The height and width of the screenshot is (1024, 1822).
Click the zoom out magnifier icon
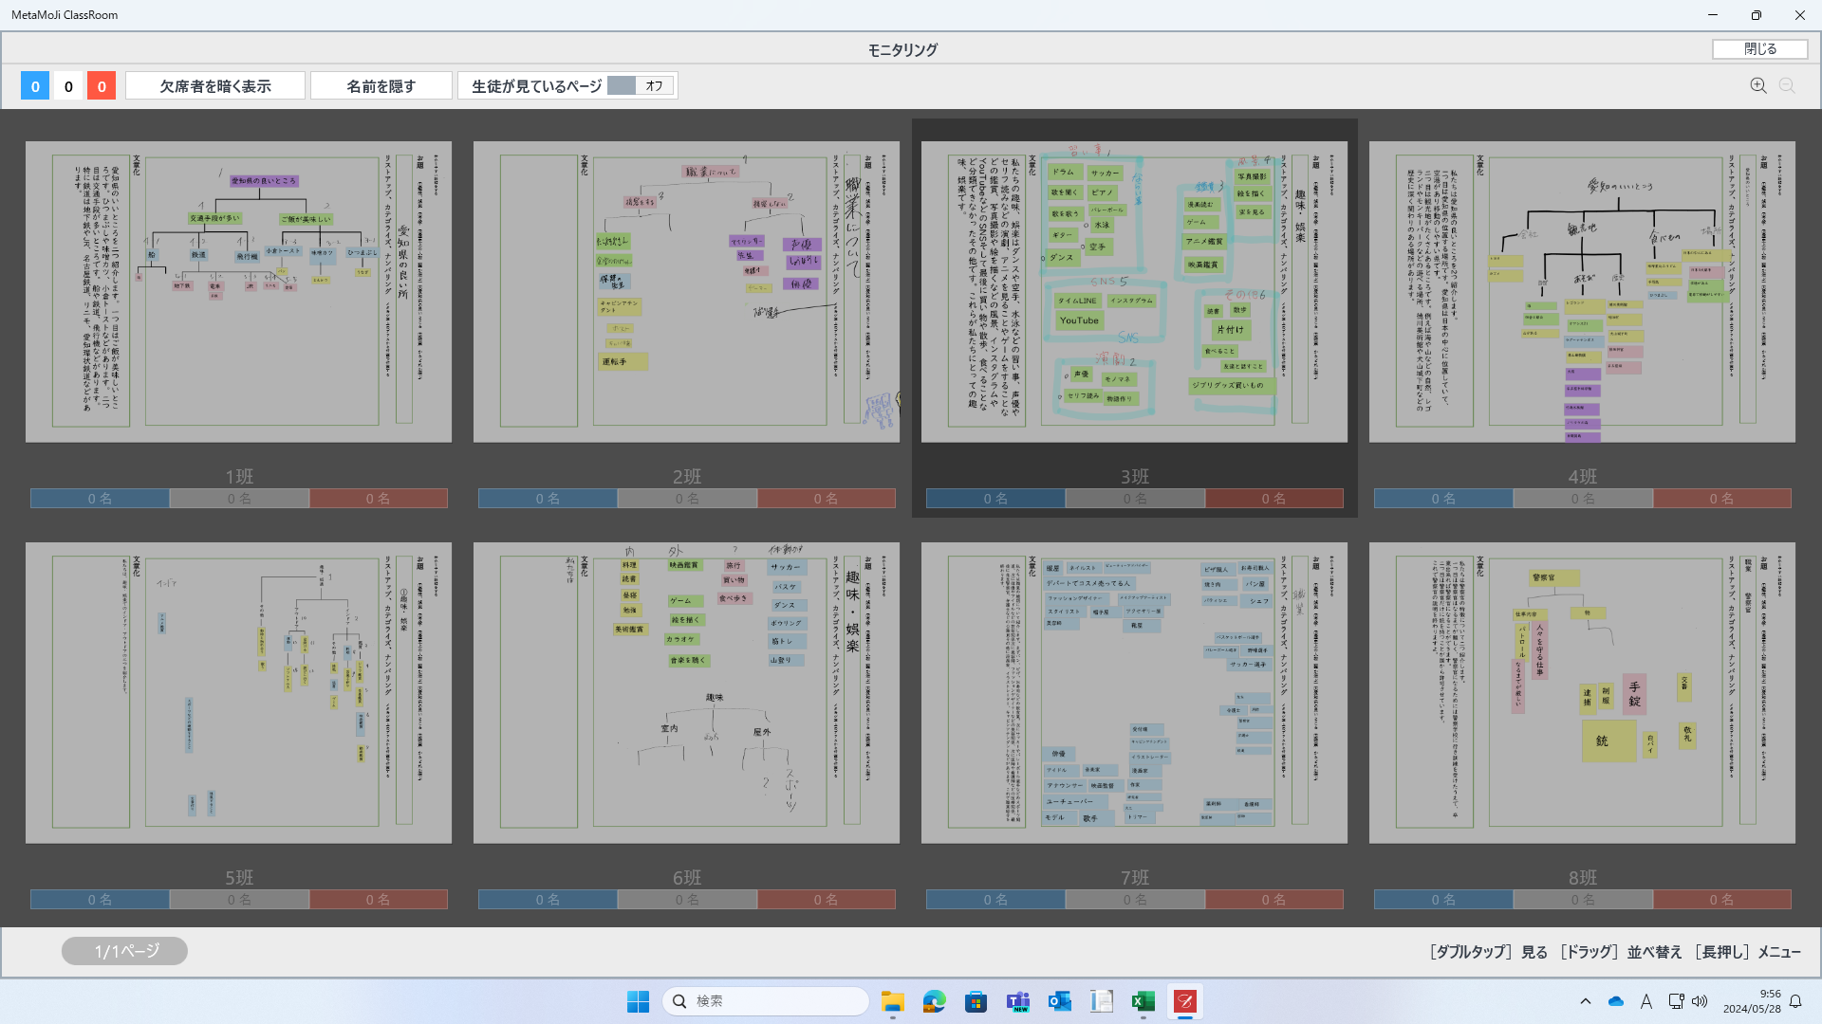point(1787,85)
